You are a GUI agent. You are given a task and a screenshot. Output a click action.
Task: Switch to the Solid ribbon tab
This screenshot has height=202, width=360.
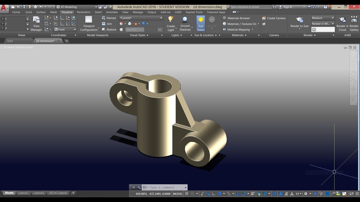pos(29,12)
